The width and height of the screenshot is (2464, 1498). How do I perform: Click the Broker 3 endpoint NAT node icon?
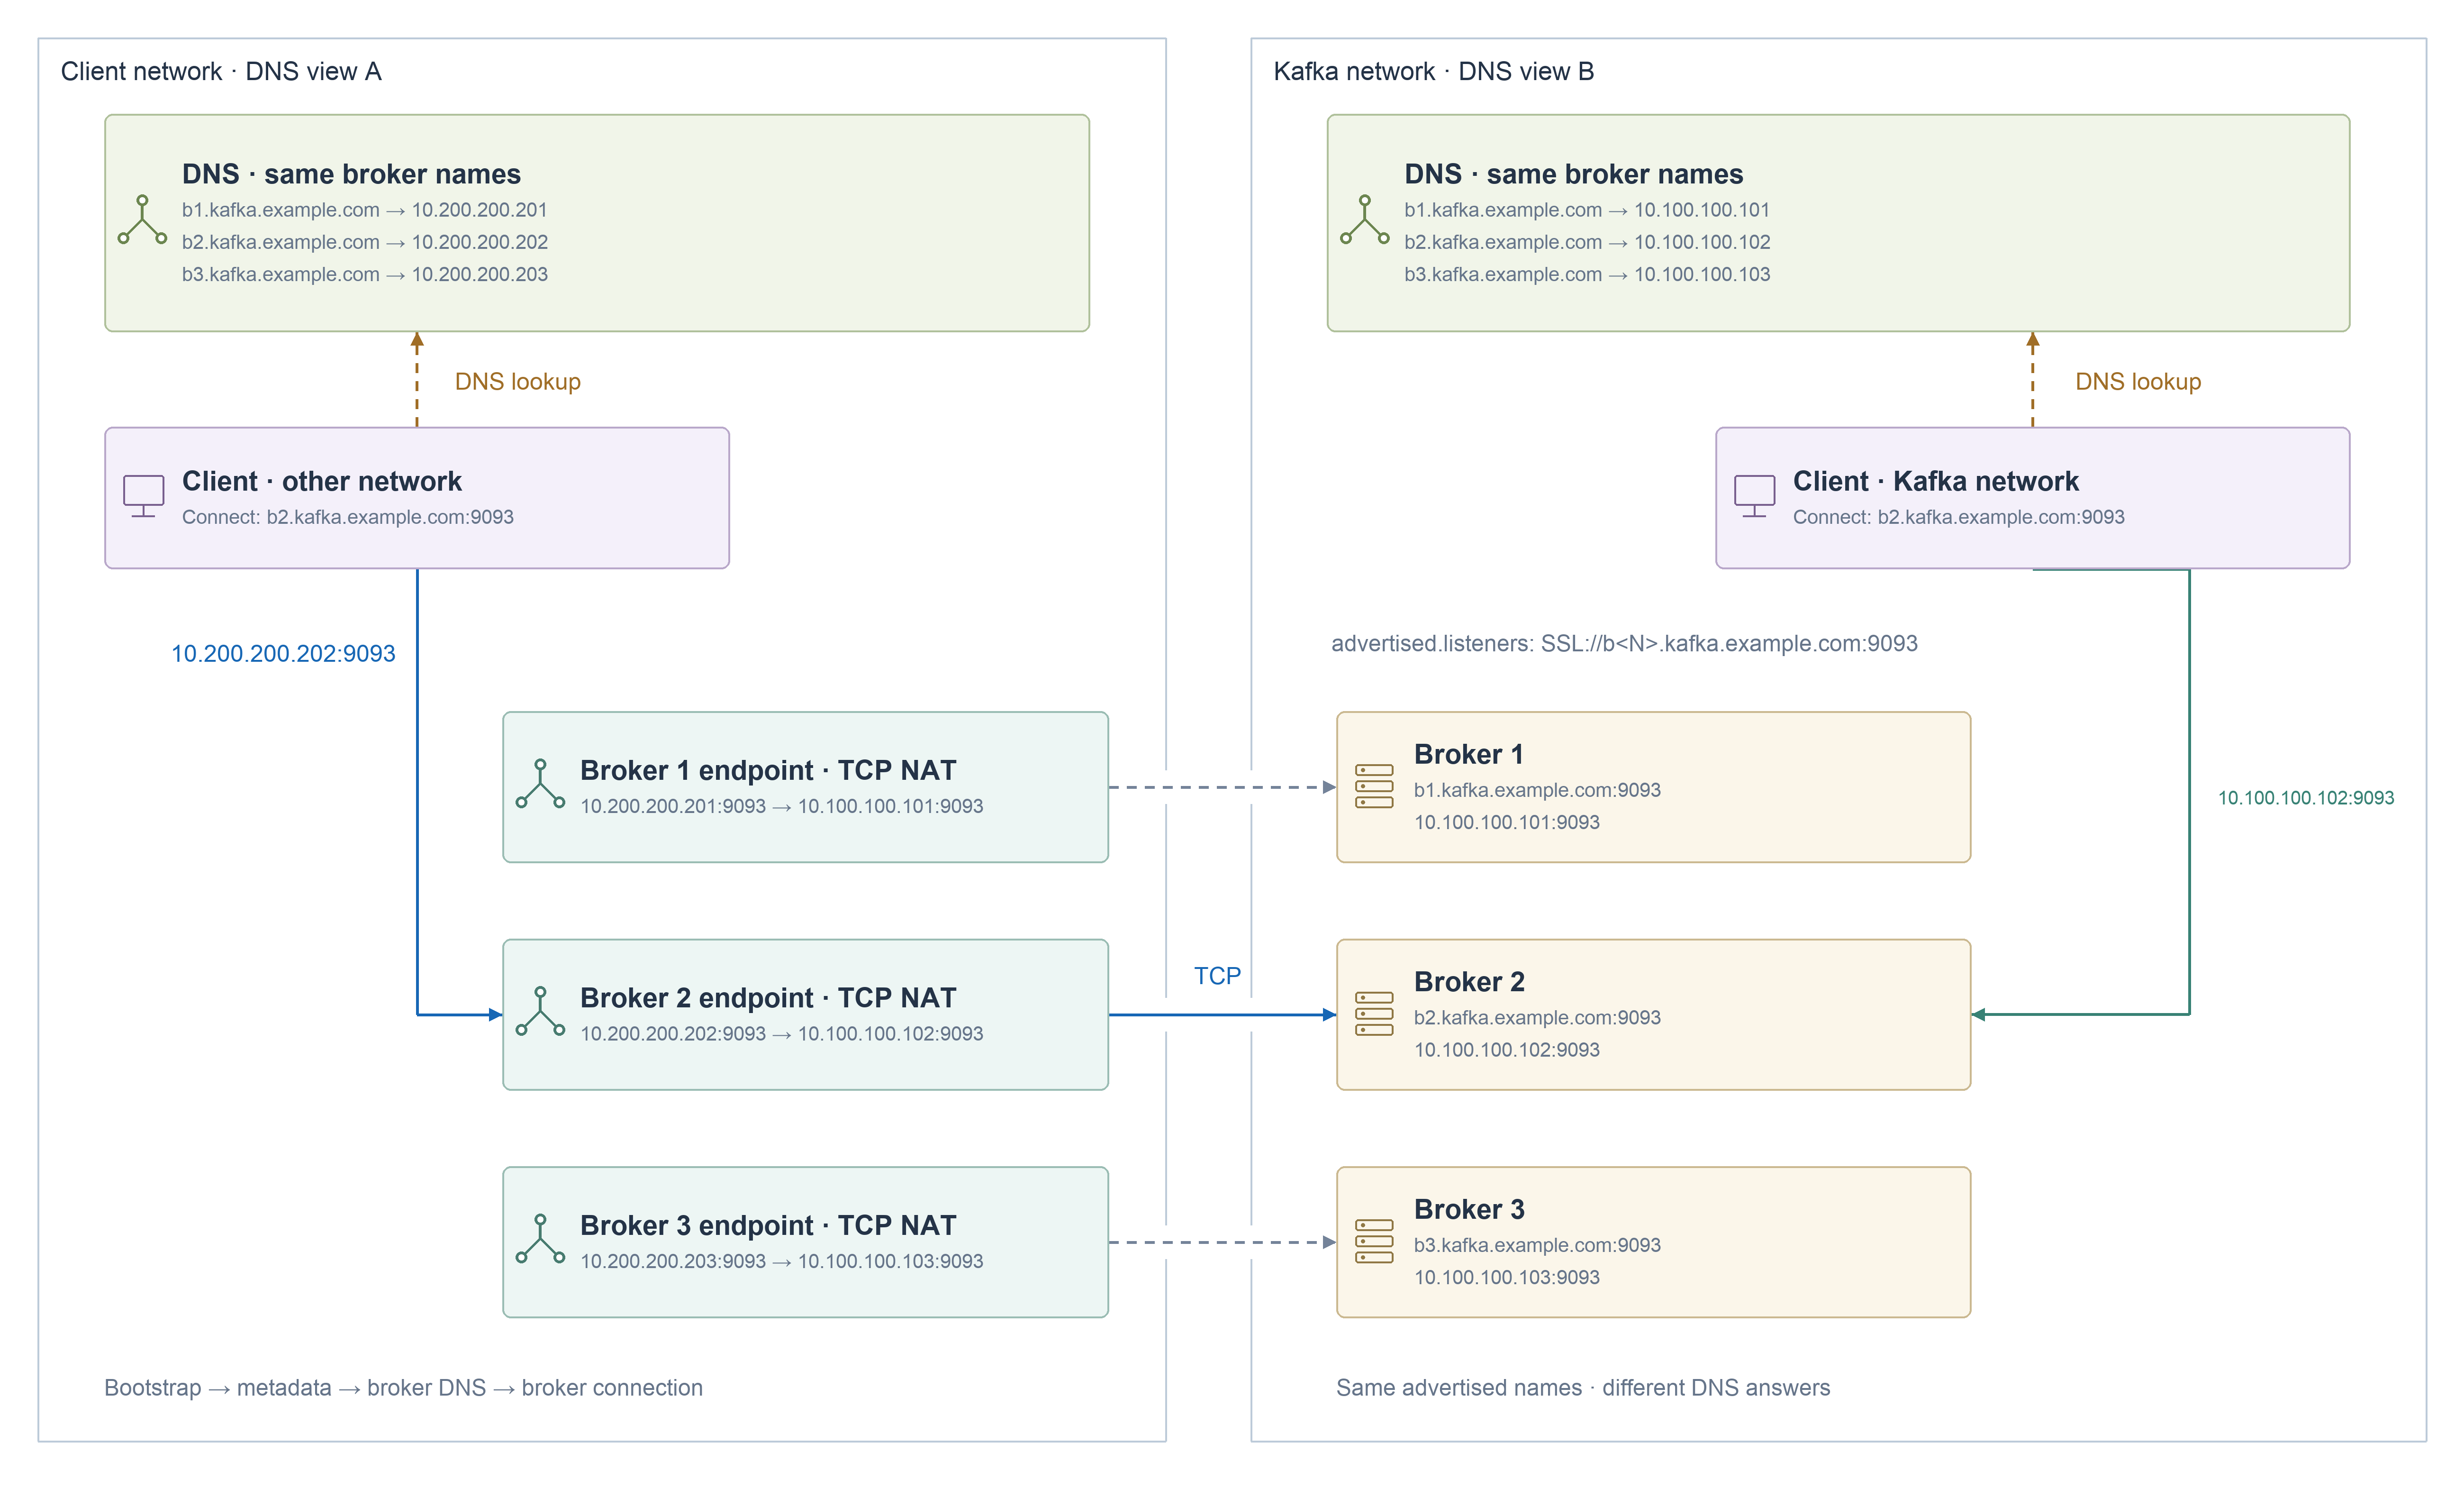pos(540,1239)
